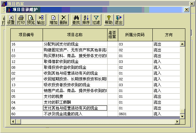Click the 是否结算 column header
Screen dimensions: 196x133
112,35
